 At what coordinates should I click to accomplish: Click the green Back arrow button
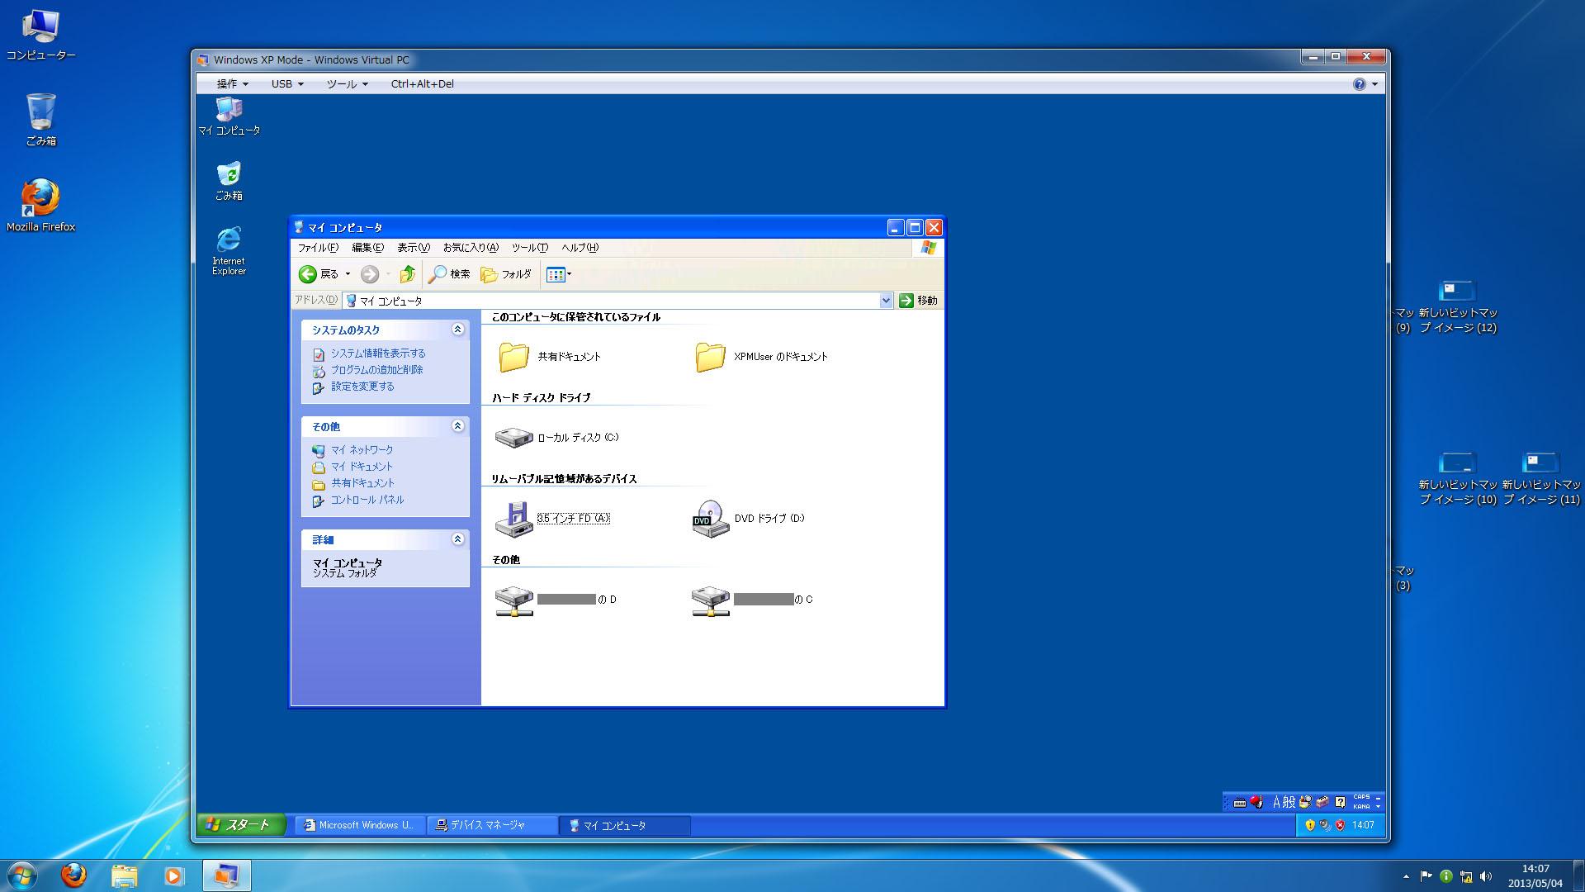pos(308,274)
